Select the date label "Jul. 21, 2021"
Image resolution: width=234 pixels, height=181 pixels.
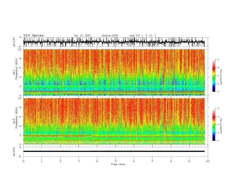(x=82, y=35)
